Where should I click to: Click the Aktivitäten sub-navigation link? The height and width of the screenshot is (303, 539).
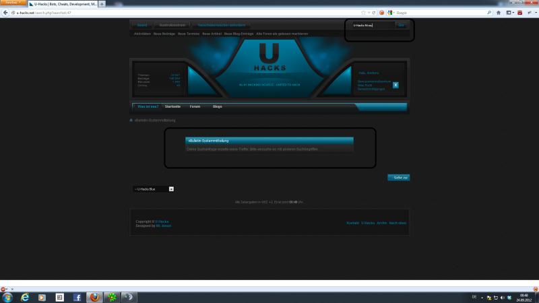(142, 34)
